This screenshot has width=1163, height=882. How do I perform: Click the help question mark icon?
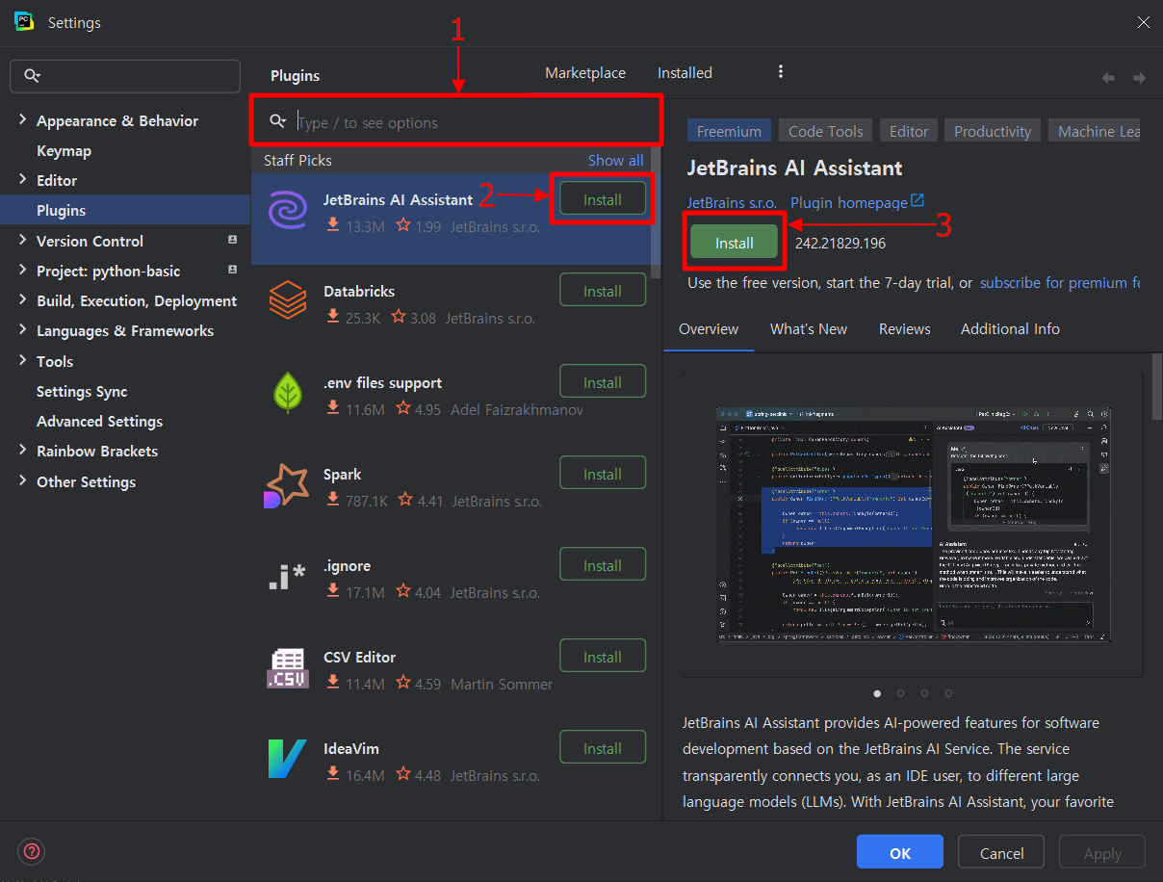(x=32, y=851)
